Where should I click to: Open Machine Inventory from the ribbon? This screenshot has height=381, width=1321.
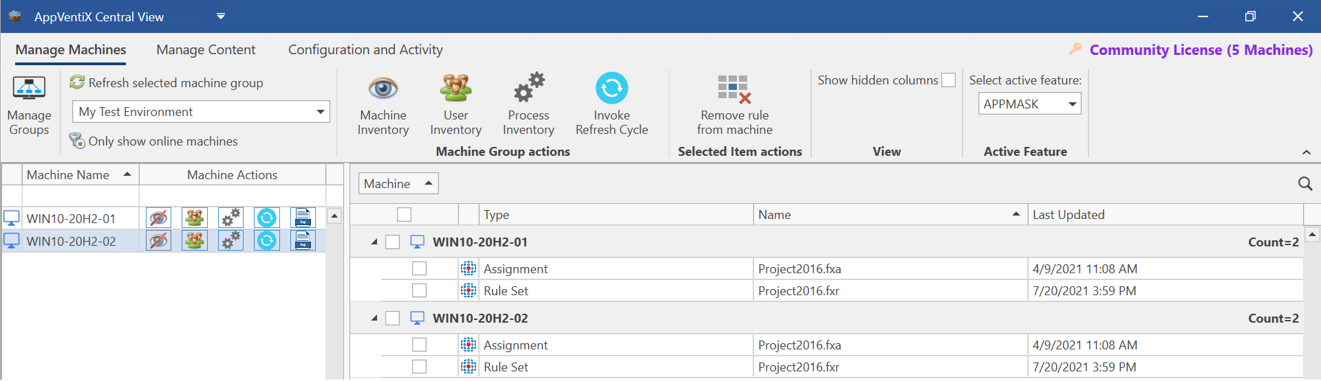[x=383, y=104]
